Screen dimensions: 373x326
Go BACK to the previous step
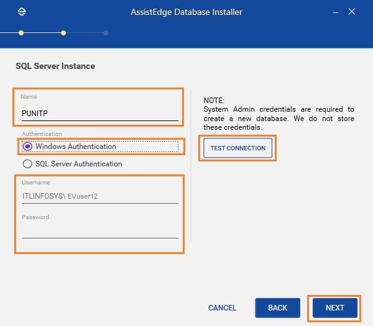pos(277,308)
